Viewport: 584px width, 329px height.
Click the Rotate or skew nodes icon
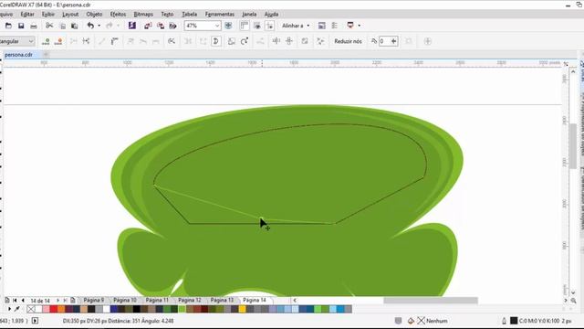(245, 41)
